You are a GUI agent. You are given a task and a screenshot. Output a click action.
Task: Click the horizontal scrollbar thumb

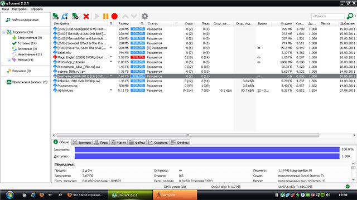pos(188,135)
